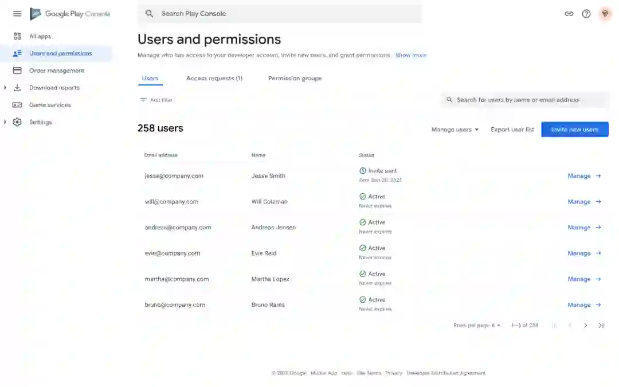Click the Export user list button

point(512,130)
